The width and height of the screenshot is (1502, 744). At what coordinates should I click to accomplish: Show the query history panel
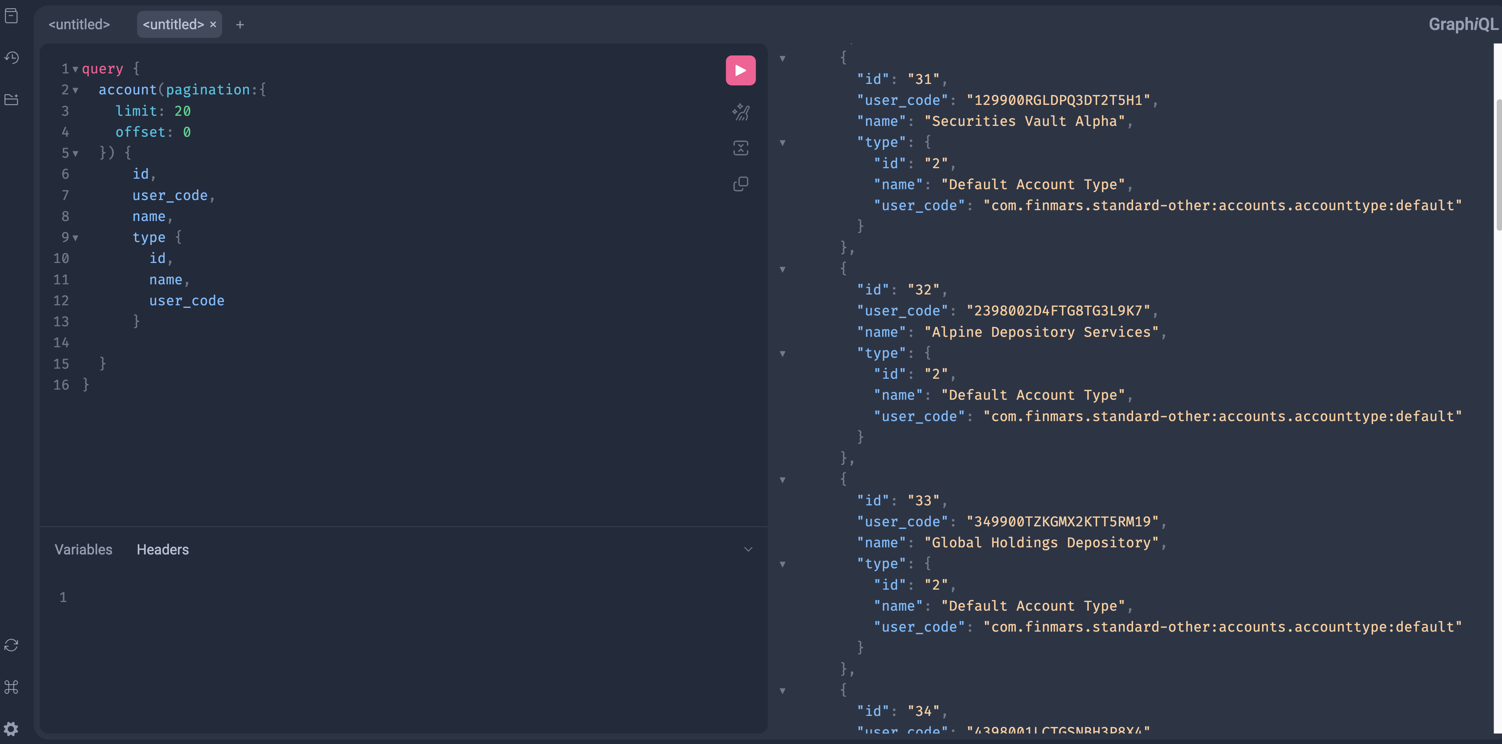pos(12,58)
